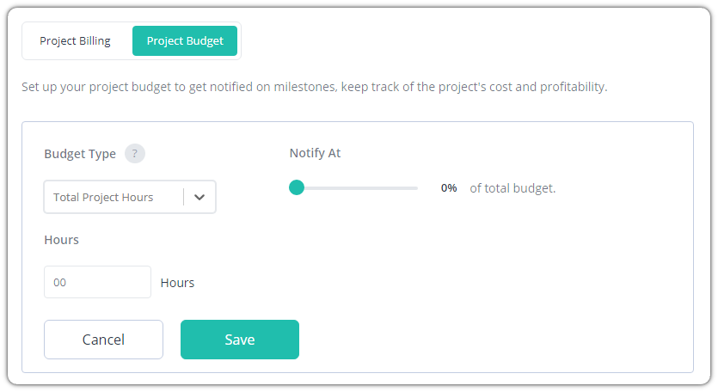Screen dimensions: 718x392
Task: Click the Hours unit text beside the input
Action: [178, 283]
